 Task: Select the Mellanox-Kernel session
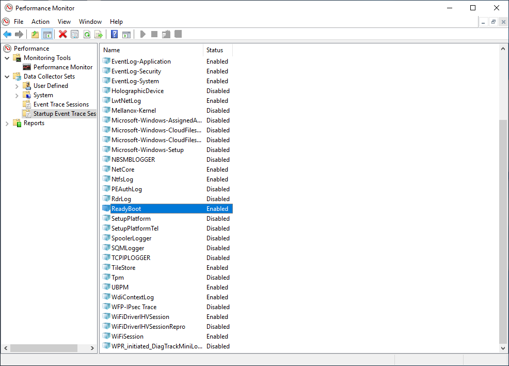[x=167, y=111]
